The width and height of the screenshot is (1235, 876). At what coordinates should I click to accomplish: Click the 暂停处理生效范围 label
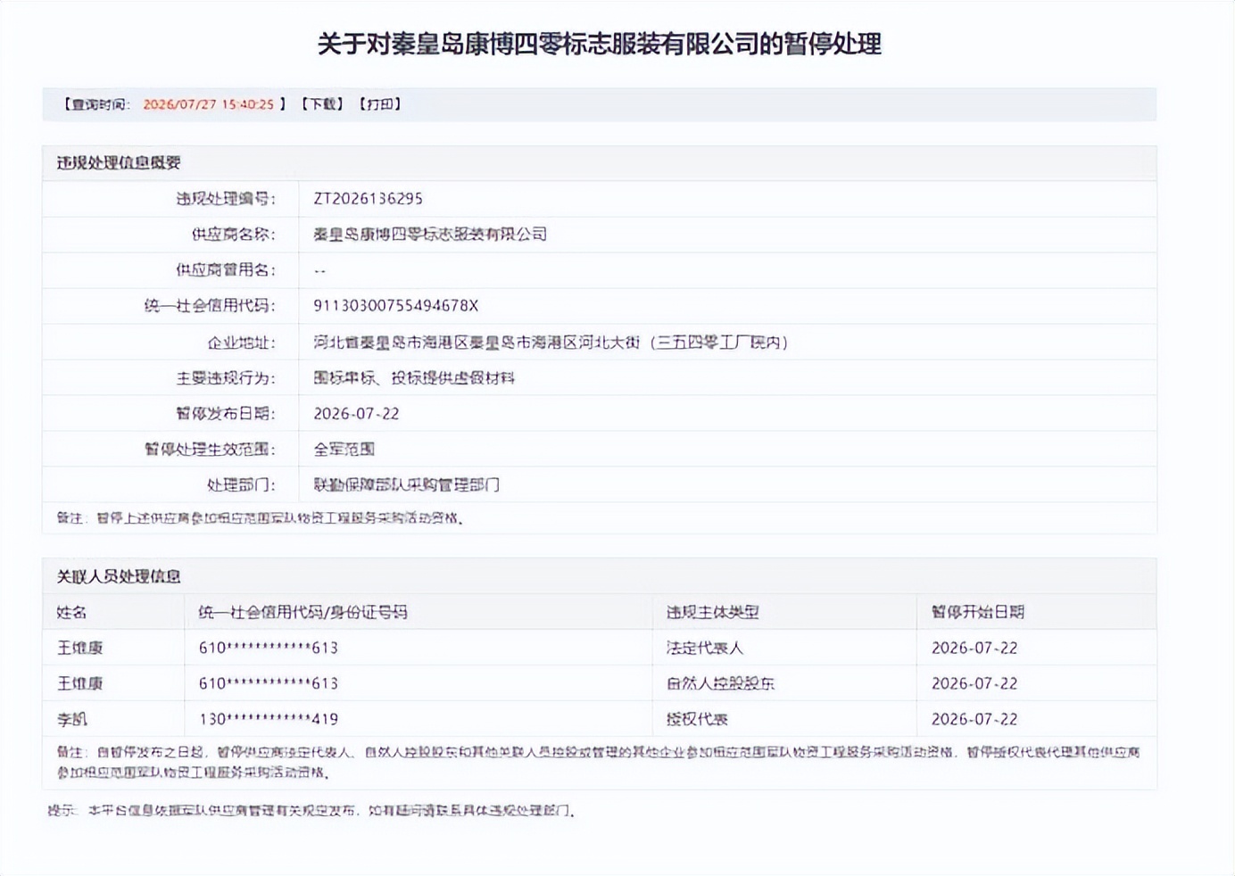point(211,449)
